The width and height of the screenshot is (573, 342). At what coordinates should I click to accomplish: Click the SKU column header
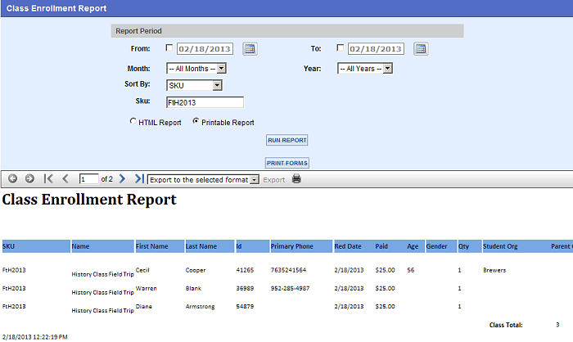(36, 246)
